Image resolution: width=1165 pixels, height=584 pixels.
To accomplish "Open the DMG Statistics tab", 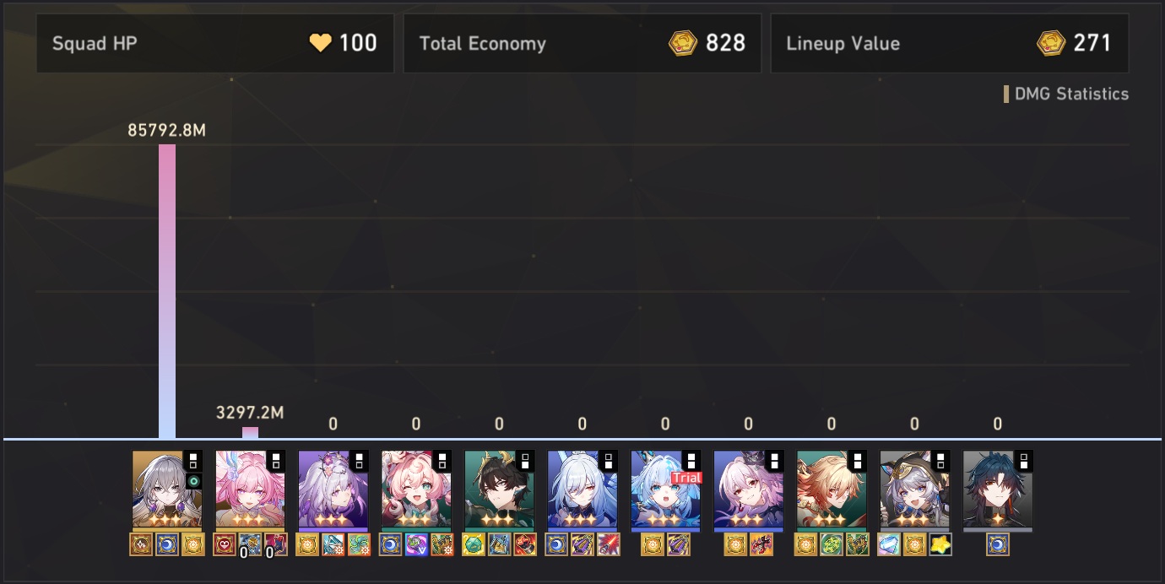I will coord(1065,94).
